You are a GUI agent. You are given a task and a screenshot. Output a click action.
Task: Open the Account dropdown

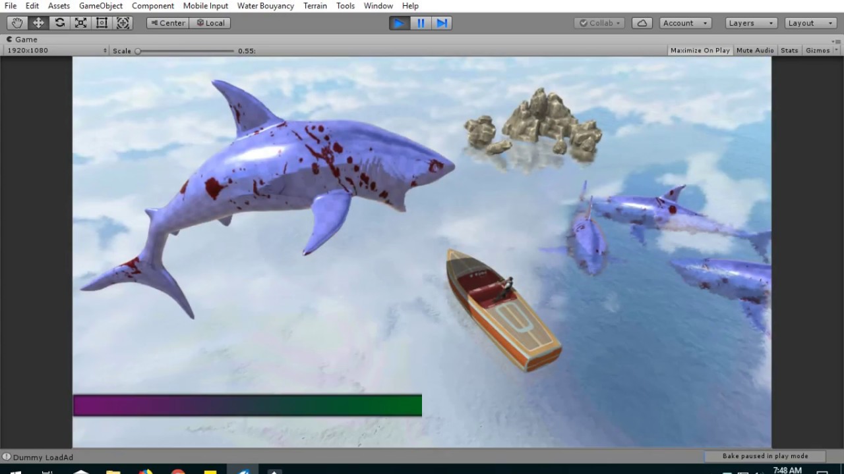(685, 22)
